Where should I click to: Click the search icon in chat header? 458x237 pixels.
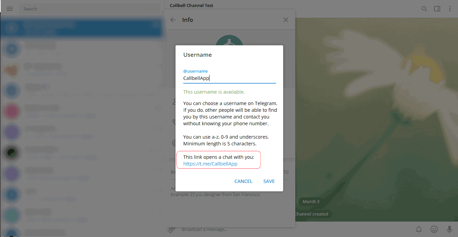pyautogui.click(x=424, y=9)
